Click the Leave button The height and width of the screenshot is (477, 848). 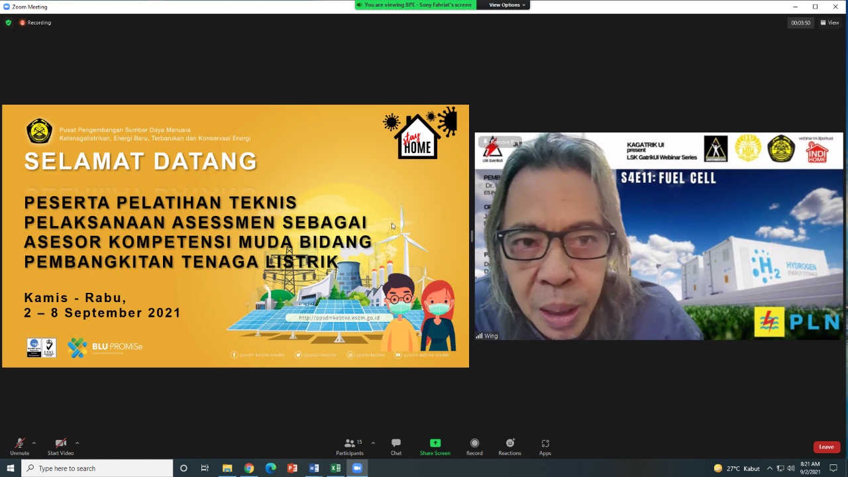(826, 447)
